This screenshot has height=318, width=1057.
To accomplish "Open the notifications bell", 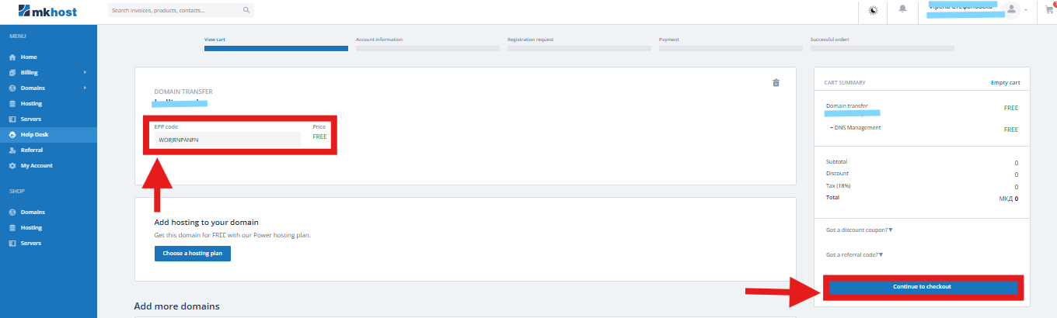I will coord(902,10).
